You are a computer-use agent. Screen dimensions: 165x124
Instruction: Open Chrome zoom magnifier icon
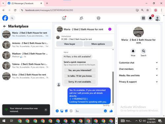pyautogui.click(x=142, y=10)
